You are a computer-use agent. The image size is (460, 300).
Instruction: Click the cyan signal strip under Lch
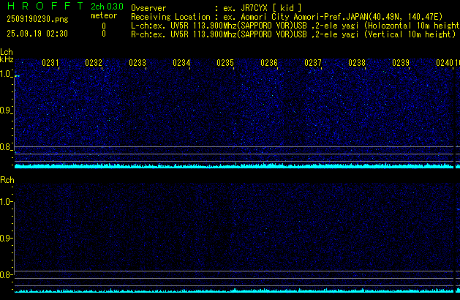coord(234,166)
